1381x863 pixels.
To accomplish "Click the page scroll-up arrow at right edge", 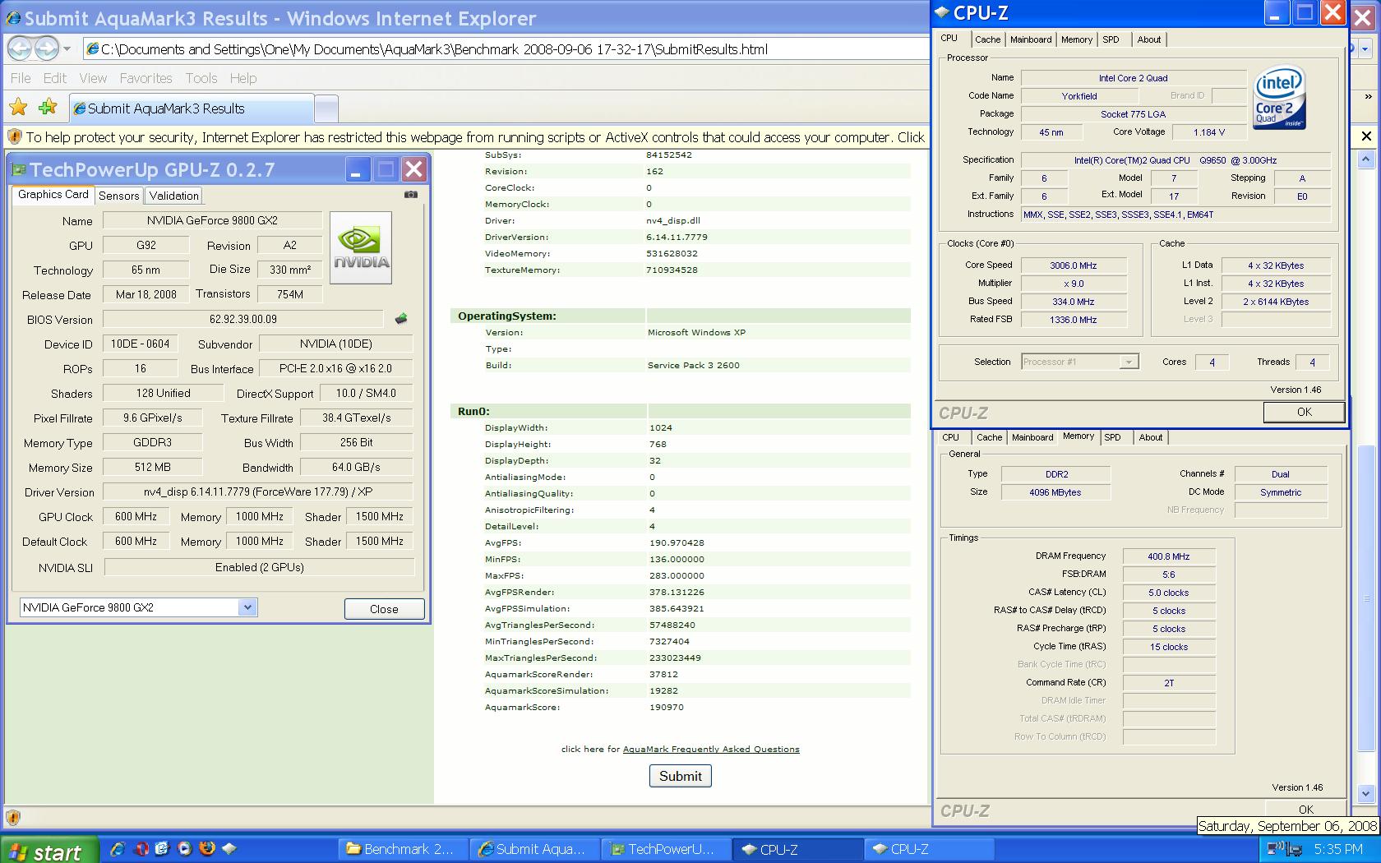I will pos(1366,159).
